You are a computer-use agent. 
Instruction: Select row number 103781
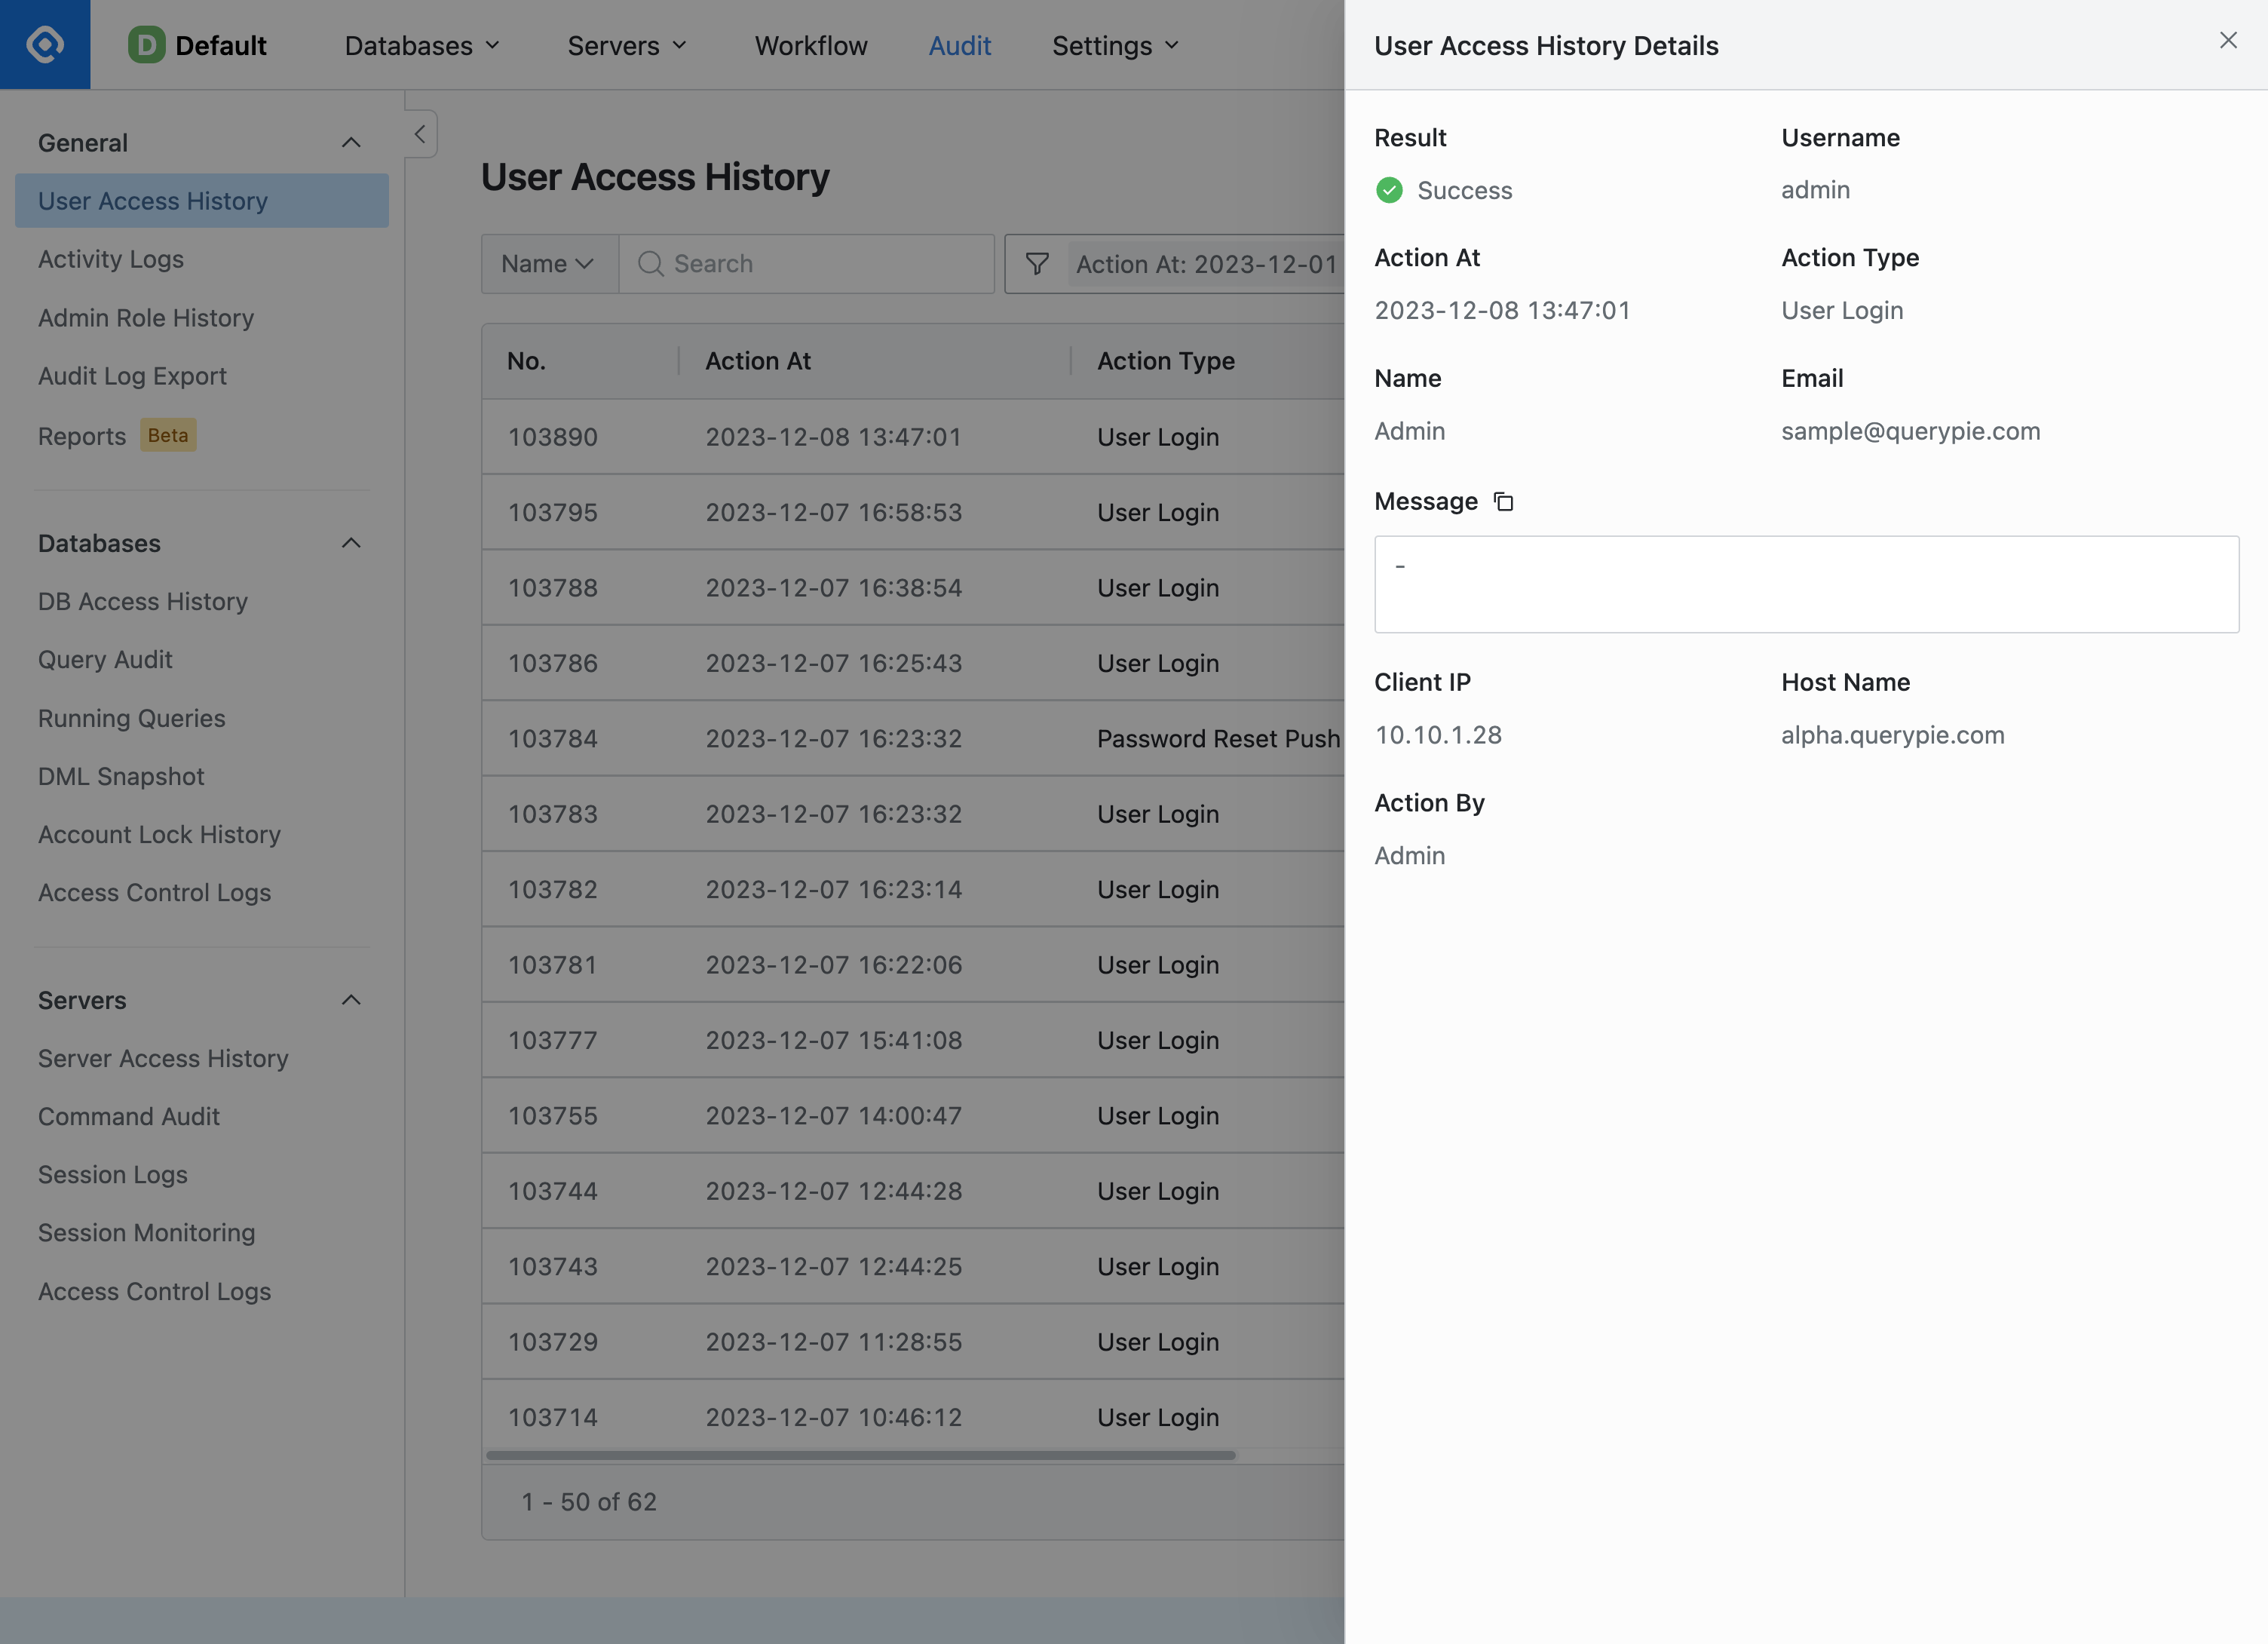click(x=913, y=965)
